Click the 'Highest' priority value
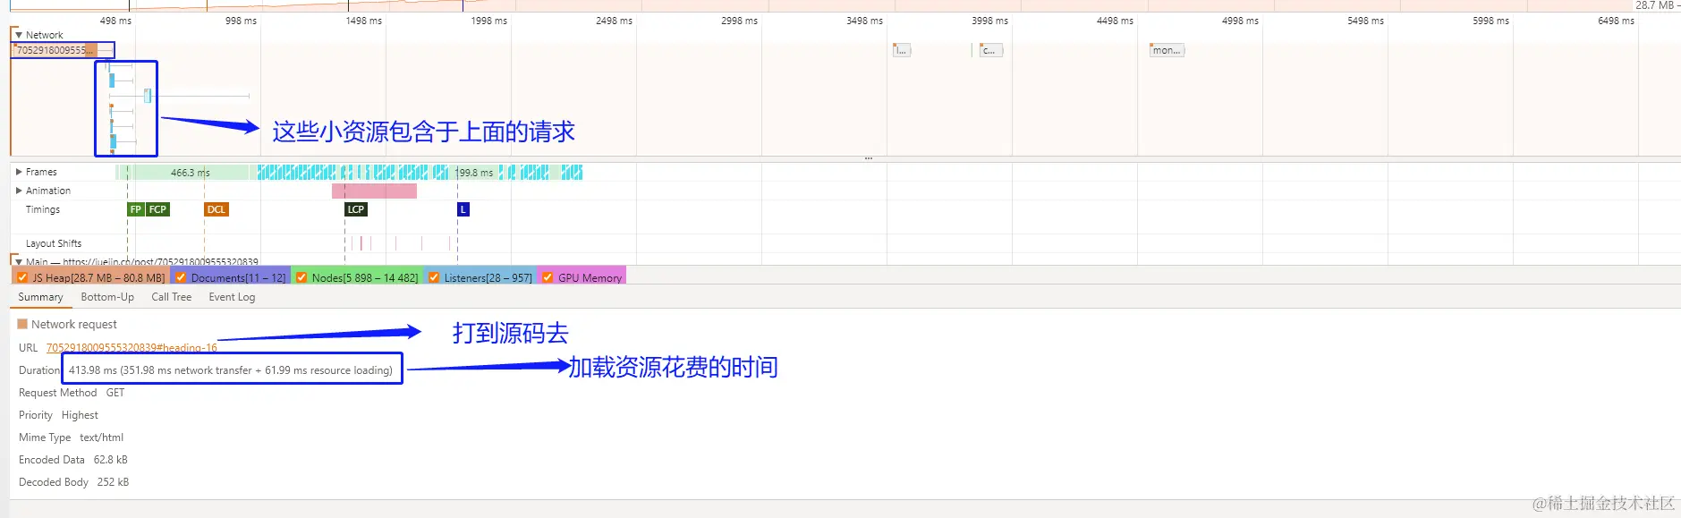This screenshot has height=518, width=1681. pyautogui.click(x=80, y=415)
